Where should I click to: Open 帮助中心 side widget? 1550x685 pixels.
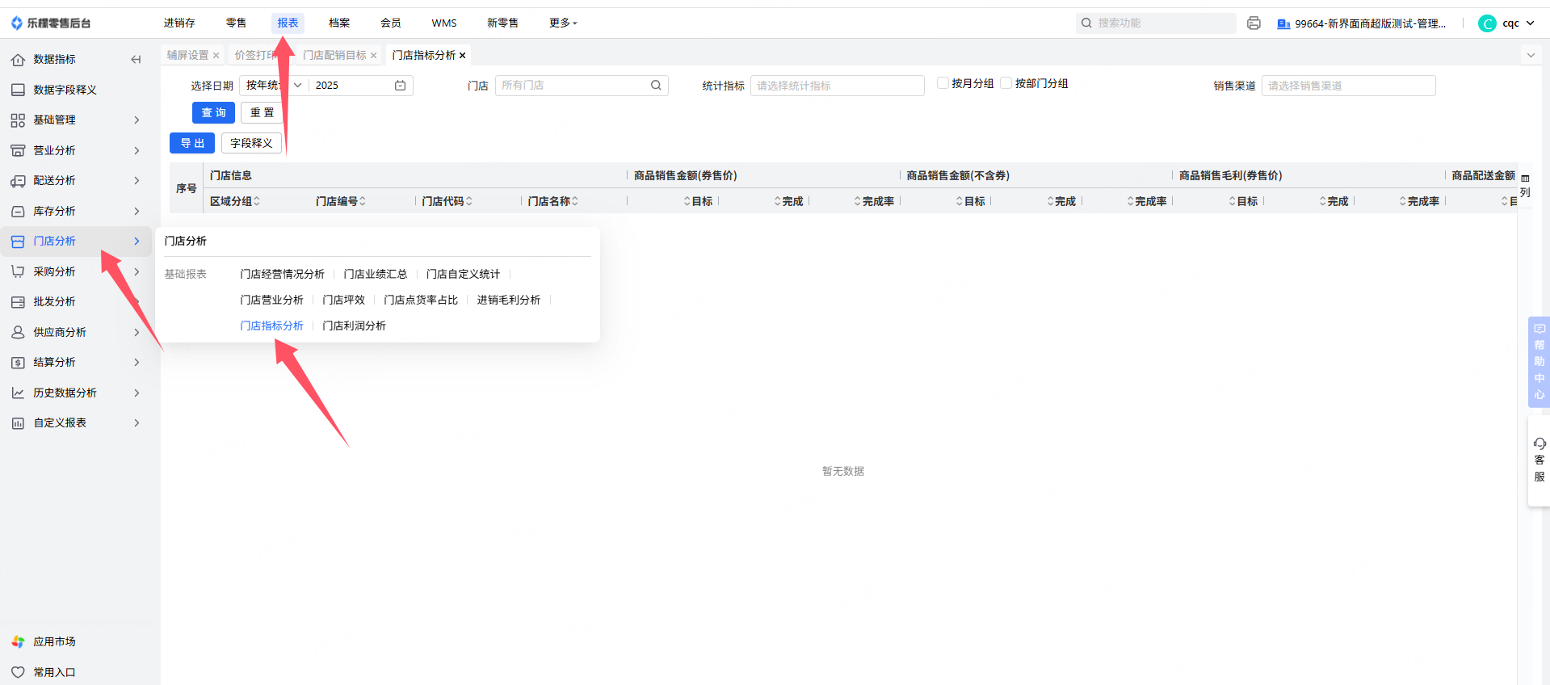click(x=1539, y=361)
